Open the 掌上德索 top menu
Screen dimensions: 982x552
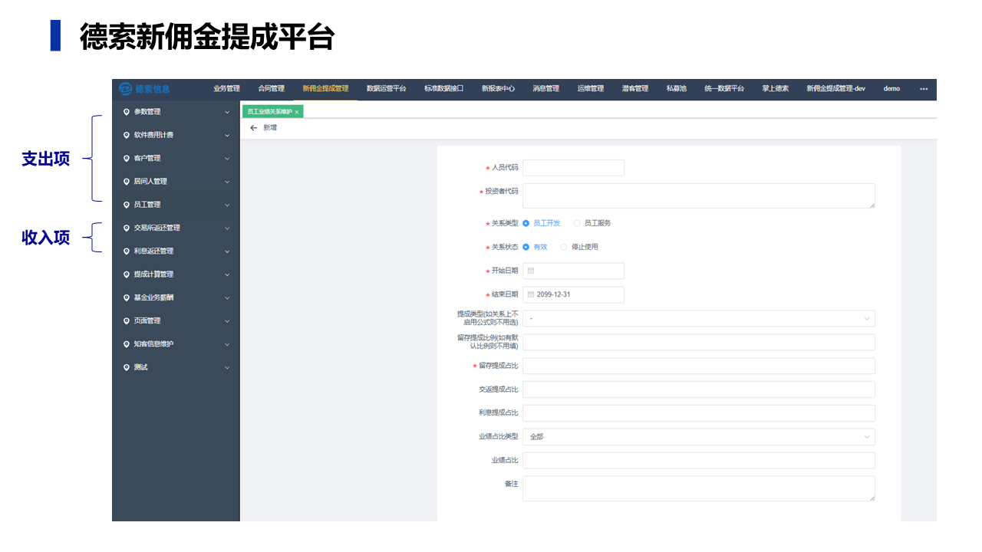(776, 89)
